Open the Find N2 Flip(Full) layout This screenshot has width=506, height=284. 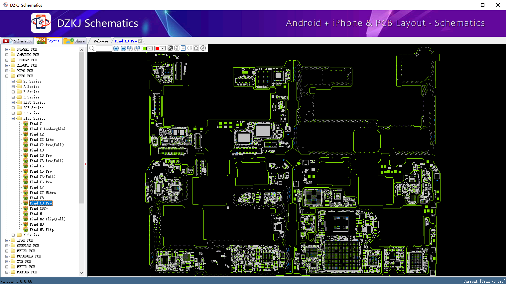click(x=48, y=219)
